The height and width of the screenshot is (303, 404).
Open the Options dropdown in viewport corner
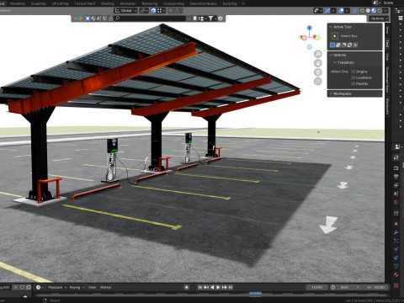click(x=379, y=19)
